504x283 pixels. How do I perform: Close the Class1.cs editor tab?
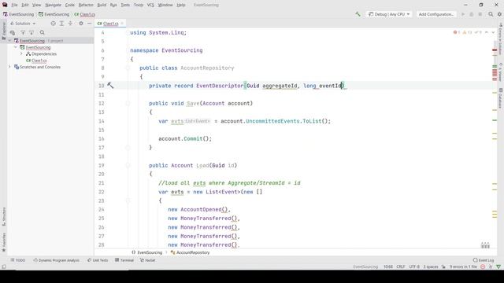click(x=122, y=24)
